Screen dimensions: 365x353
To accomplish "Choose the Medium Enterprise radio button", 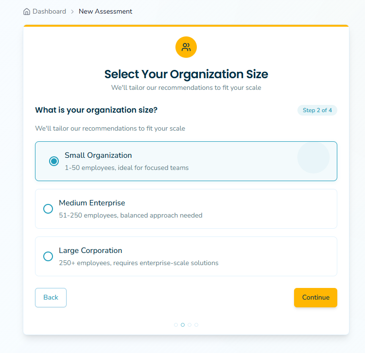I will point(48,209).
